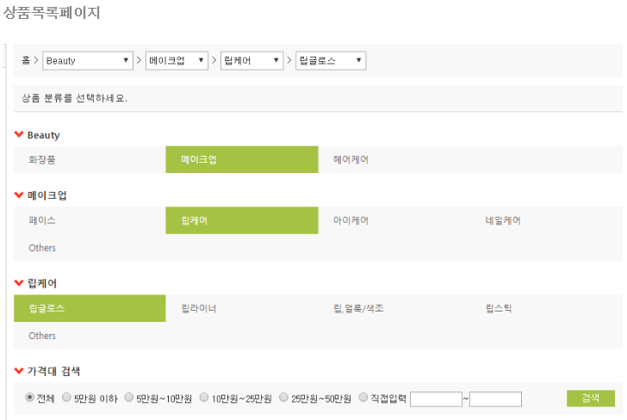The width and height of the screenshot is (627, 420).
Task: Click the maximum price input field
Action: 495,398
